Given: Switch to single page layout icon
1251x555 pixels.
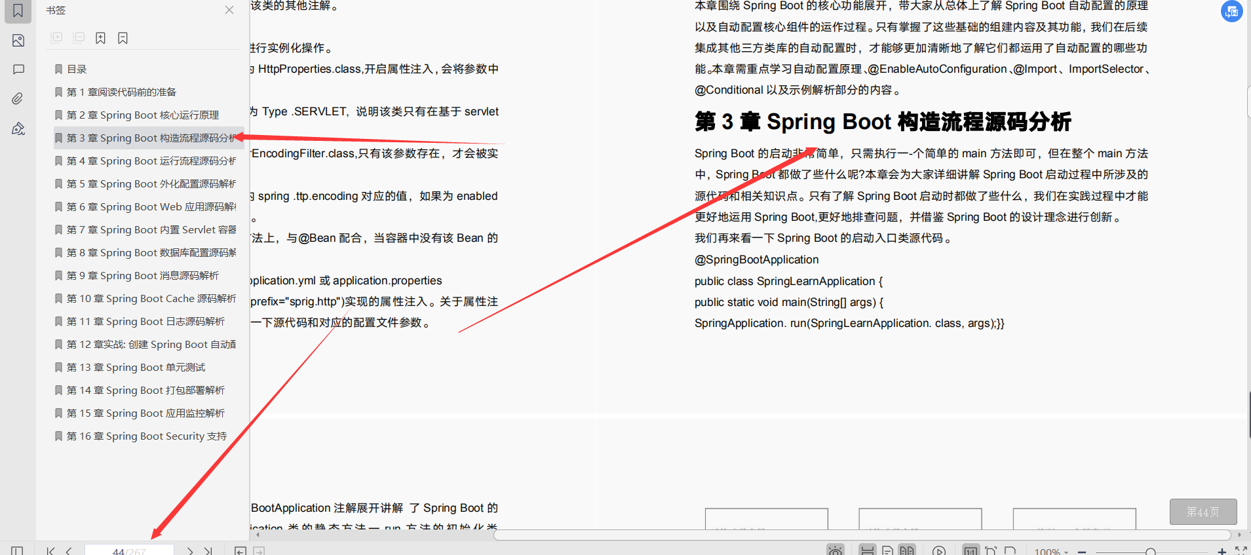Looking at the screenshot, I should pyautogui.click(x=887, y=550).
